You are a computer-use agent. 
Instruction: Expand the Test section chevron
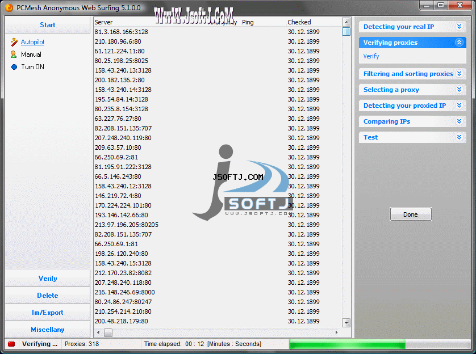[459, 137]
